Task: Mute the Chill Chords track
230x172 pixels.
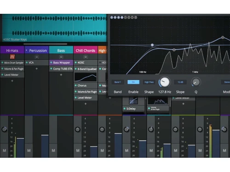Action: click(x=78, y=150)
